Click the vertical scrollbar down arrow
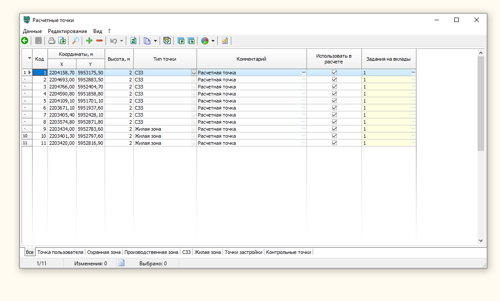The height and width of the screenshot is (301, 500). point(480,241)
